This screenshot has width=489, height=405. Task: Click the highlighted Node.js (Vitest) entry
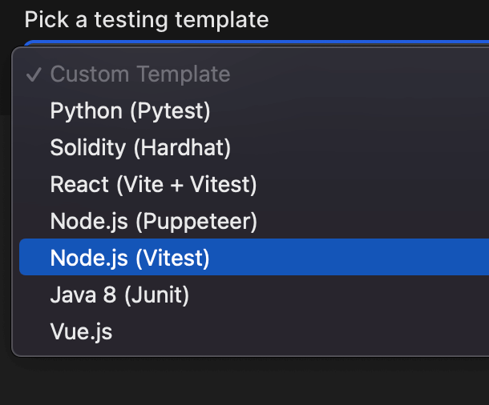click(130, 258)
